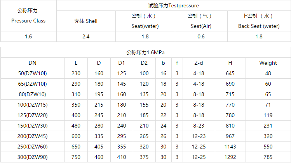Viewport: 291px width, 164px height.
Task: Select the DN column header
Action: click(33, 63)
